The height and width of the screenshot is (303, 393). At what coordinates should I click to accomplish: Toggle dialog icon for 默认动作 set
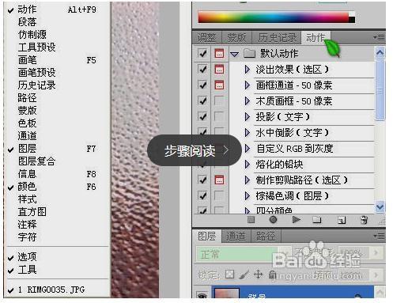pos(219,53)
